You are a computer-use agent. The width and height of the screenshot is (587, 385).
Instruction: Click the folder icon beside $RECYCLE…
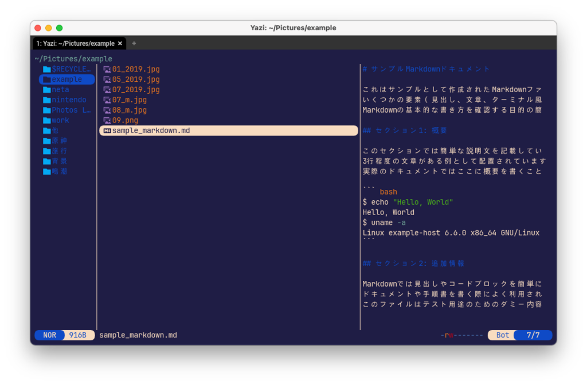[x=47, y=69]
